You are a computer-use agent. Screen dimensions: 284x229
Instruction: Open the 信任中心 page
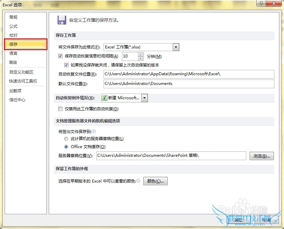pyautogui.click(x=17, y=100)
